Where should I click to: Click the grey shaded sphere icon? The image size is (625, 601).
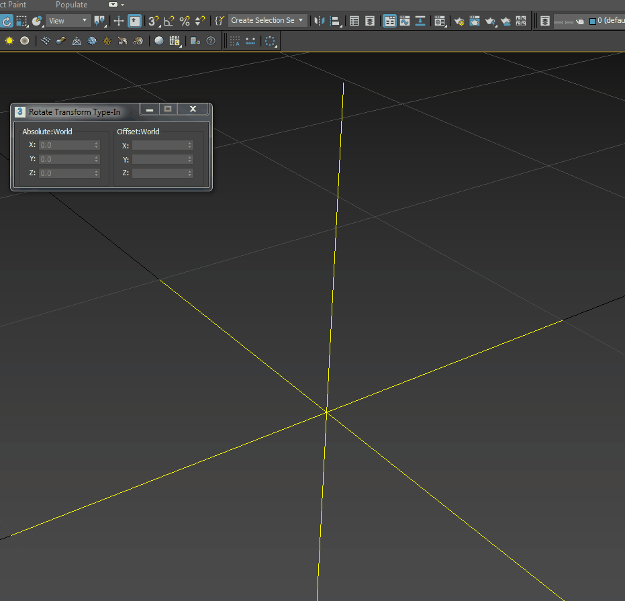click(159, 41)
